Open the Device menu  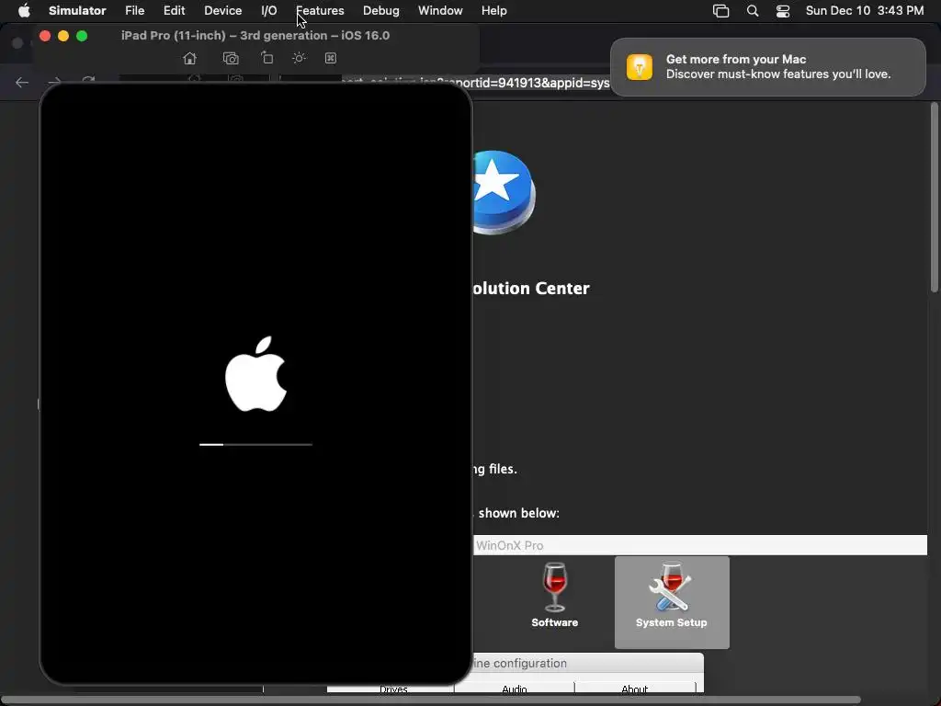222,11
